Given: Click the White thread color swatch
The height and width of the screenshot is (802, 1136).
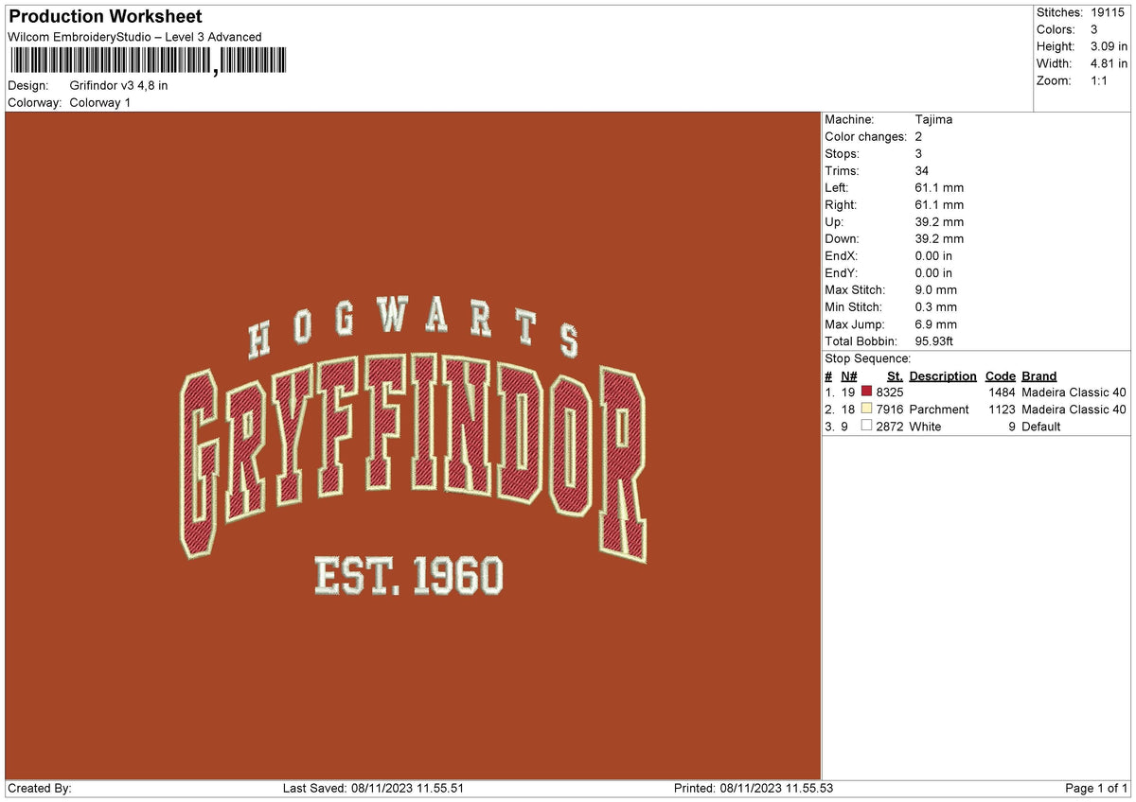Looking at the screenshot, I should (866, 426).
